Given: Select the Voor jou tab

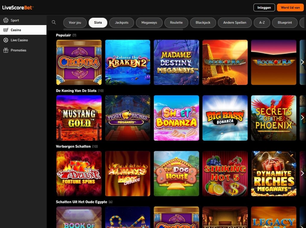Looking at the screenshot, I should 75,23.
